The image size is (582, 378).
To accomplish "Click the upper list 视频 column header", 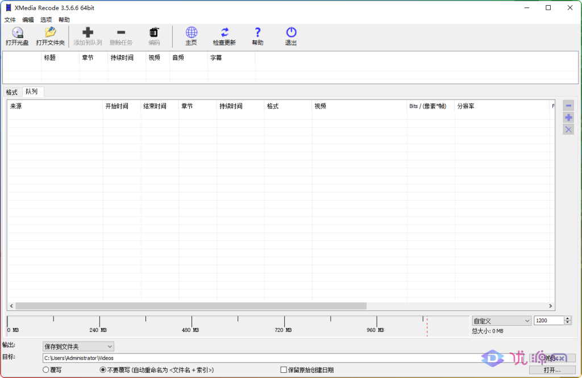I will click(x=158, y=57).
